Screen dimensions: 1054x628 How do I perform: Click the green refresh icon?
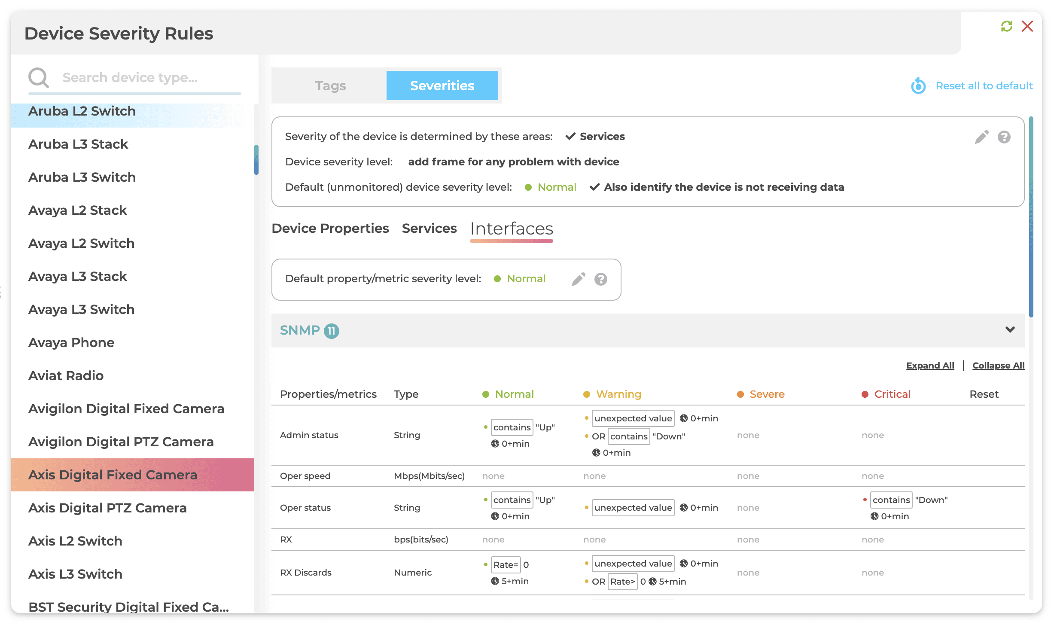tap(1006, 27)
